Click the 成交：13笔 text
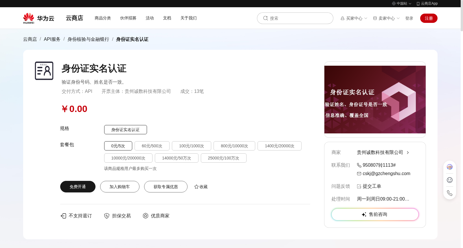The width and height of the screenshot is (463, 248). click(192, 91)
